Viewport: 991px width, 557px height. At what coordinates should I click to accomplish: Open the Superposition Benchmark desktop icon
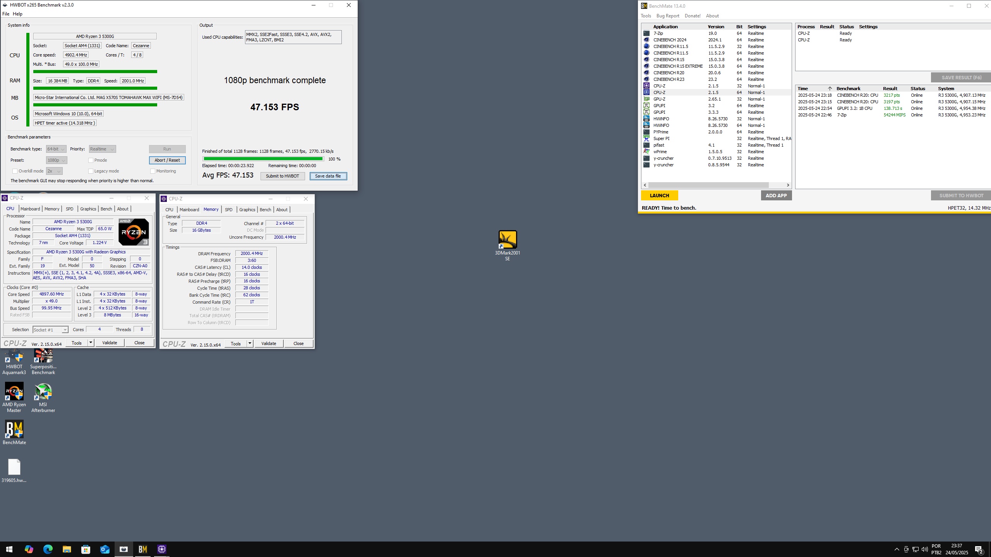click(x=43, y=362)
